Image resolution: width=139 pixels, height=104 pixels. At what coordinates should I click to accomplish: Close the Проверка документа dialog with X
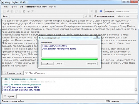coord(97,37)
